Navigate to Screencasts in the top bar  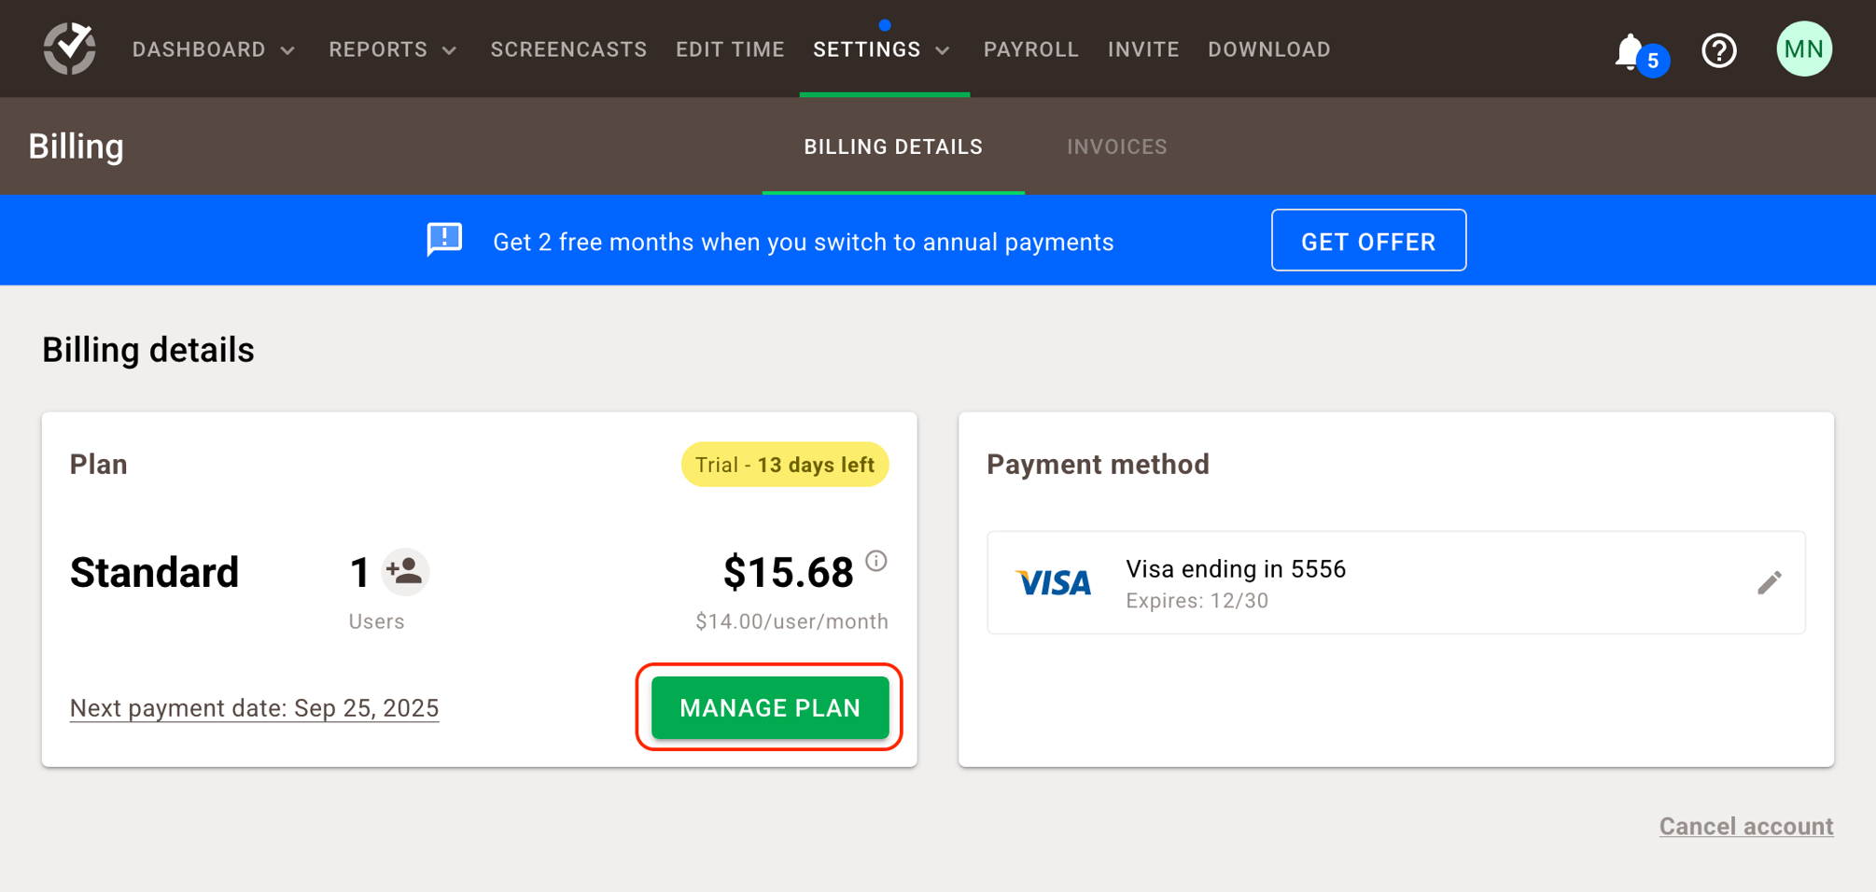coord(568,49)
